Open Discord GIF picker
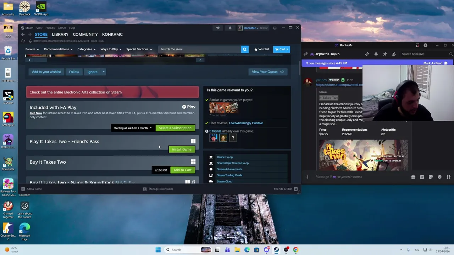 [422, 177]
